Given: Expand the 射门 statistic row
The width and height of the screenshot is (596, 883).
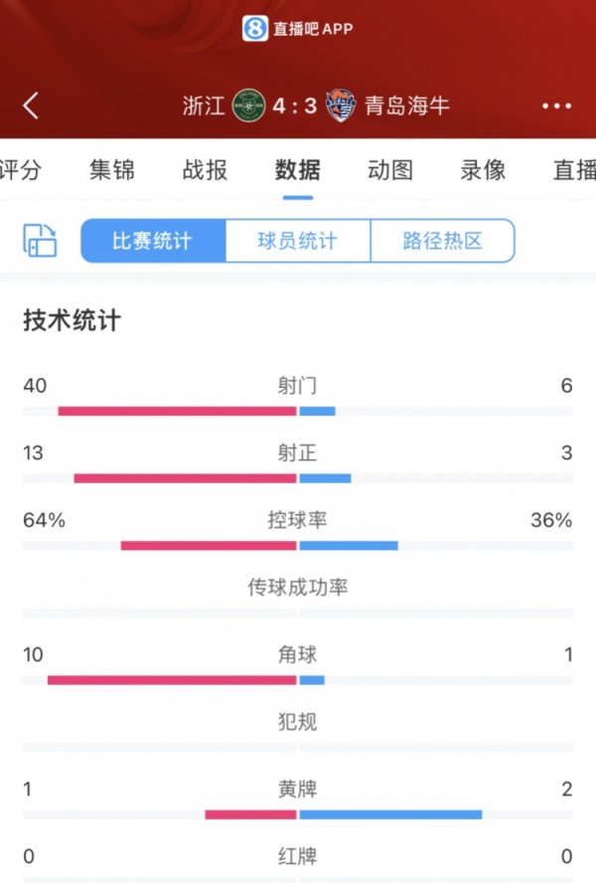Looking at the screenshot, I should [297, 385].
